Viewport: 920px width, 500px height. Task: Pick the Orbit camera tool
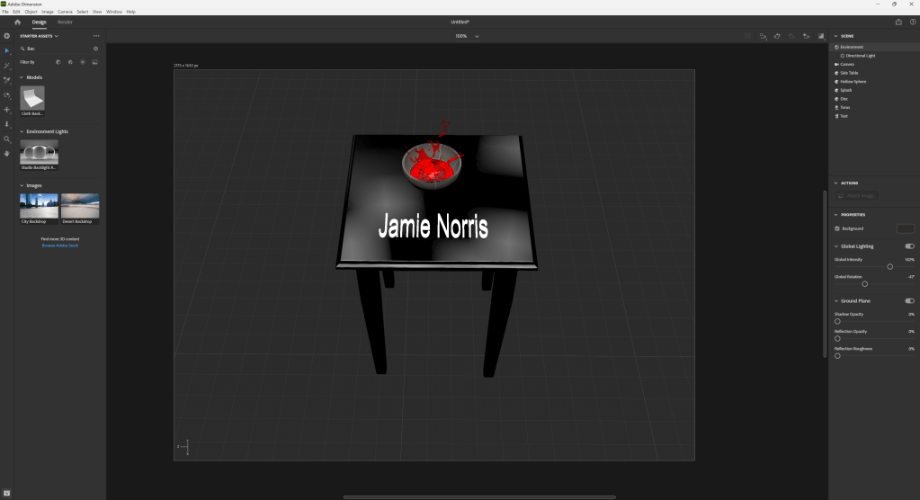[7, 94]
